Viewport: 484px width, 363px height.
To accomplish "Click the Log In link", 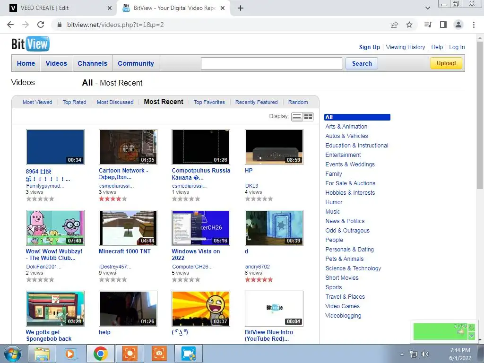I will coord(457,47).
